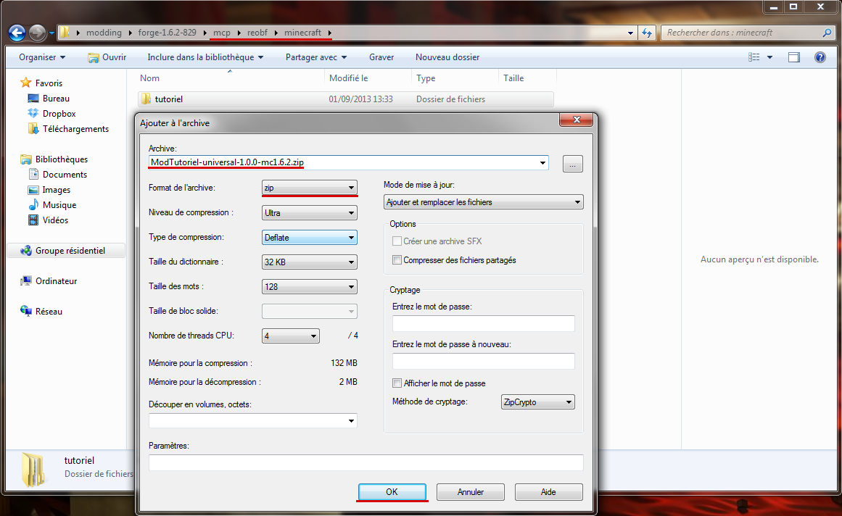The height and width of the screenshot is (516, 842).
Task: Check 'Afficher le mot de passe'
Action: (x=397, y=383)
